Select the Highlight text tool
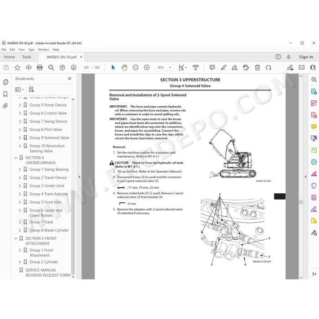Viewport: 319px width, 319px height. click(224, 67)
